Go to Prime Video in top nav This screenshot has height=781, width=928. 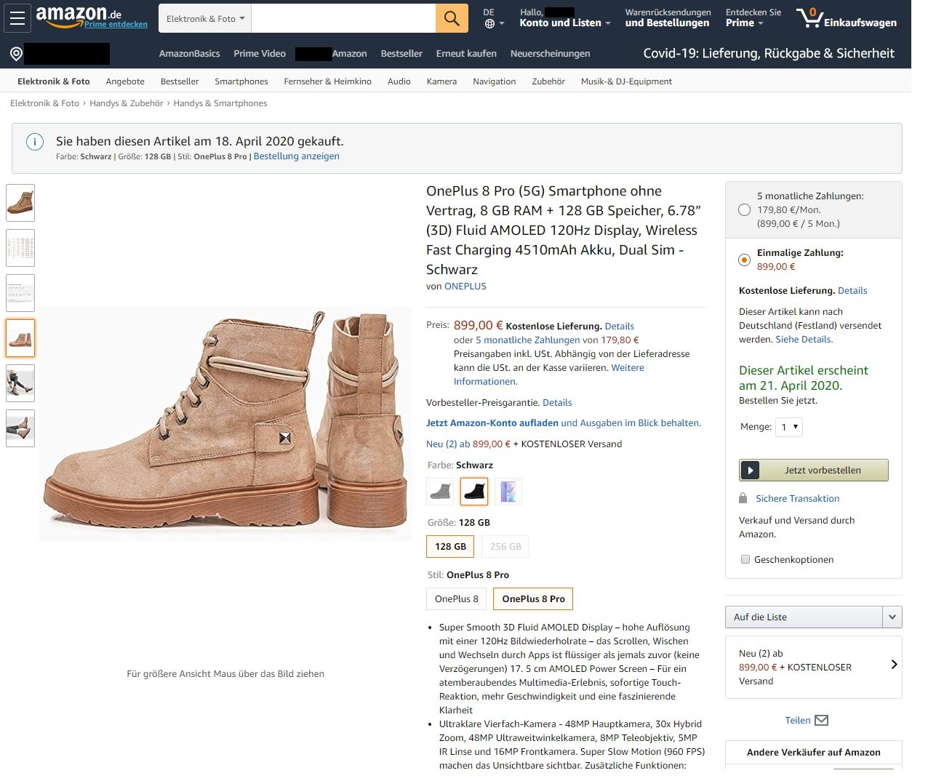[x=260, y=54]
